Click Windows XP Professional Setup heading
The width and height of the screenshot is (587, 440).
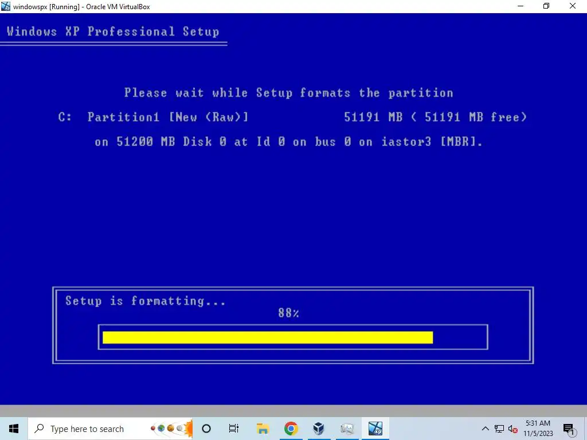point(113,32)
